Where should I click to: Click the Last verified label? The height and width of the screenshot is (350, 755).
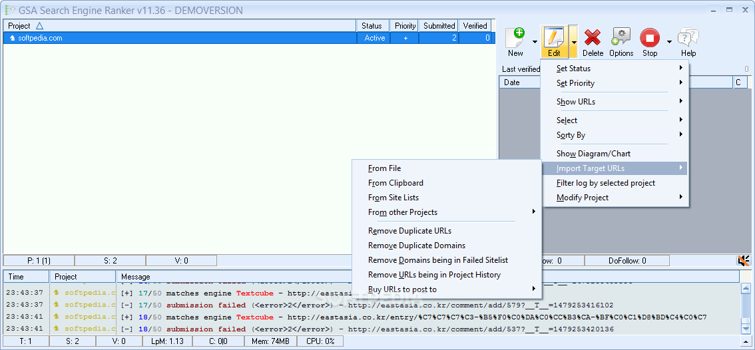click(x=521, y=69)
